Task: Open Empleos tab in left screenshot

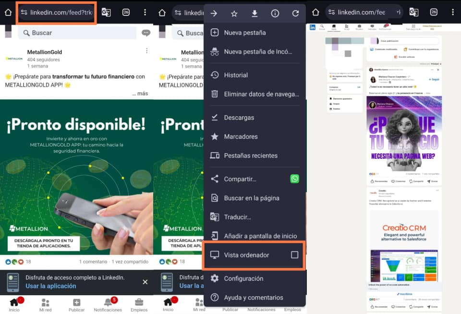Action: point(139,304)
